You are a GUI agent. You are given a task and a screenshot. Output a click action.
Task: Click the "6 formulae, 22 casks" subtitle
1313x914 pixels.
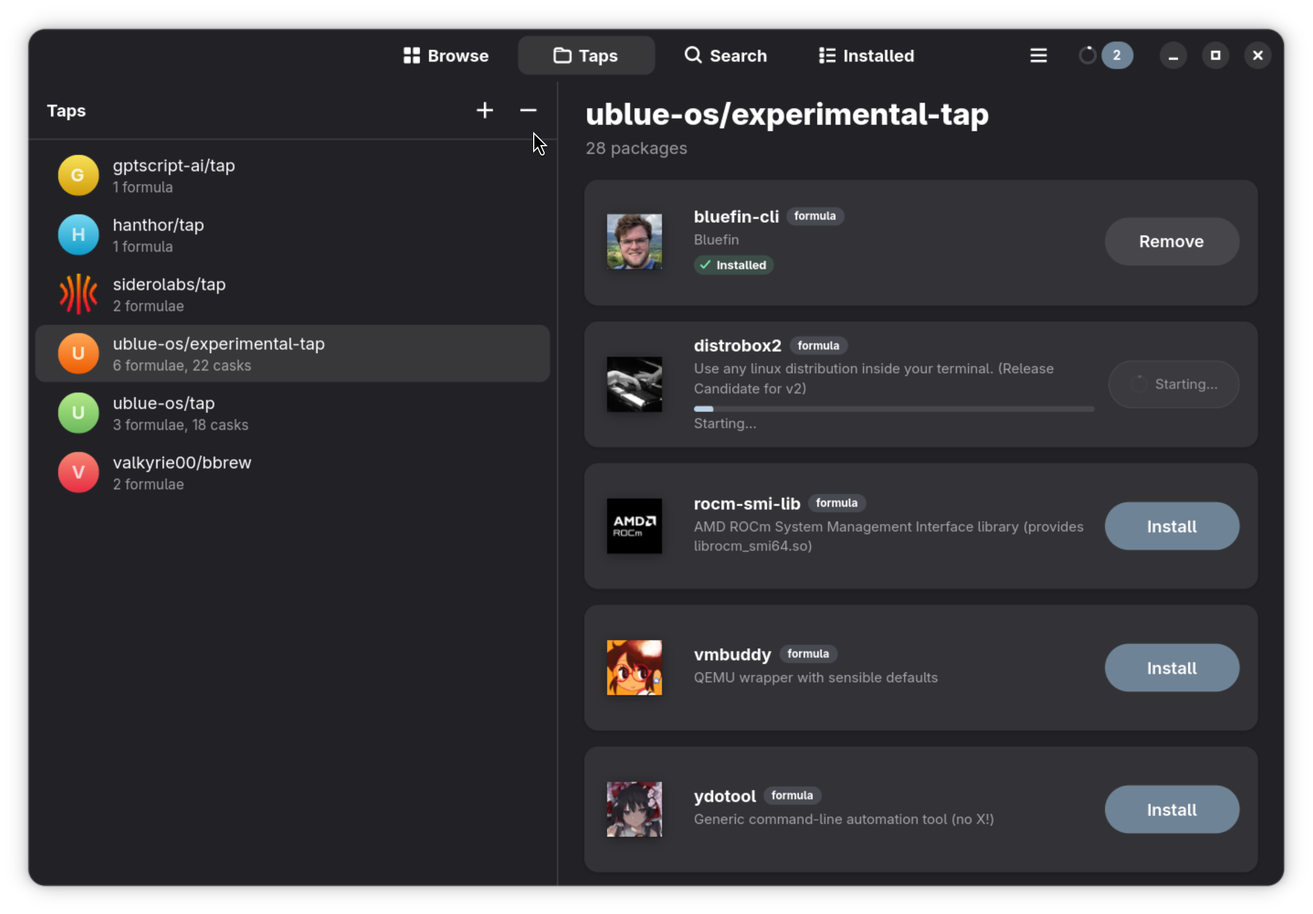point(182,366)
